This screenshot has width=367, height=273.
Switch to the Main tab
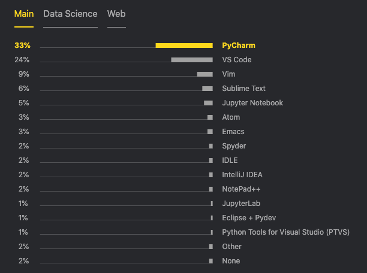tap(24, 14)
